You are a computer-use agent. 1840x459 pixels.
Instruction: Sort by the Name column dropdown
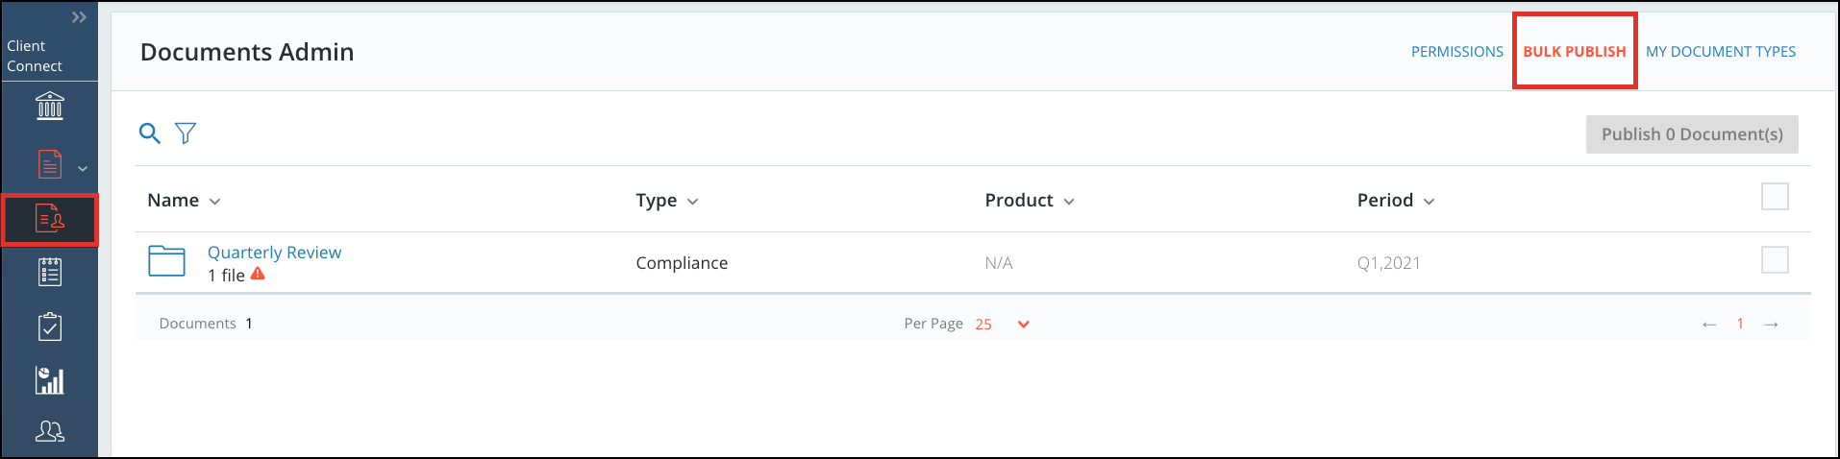pyautogui.click(x=184, y=201)
